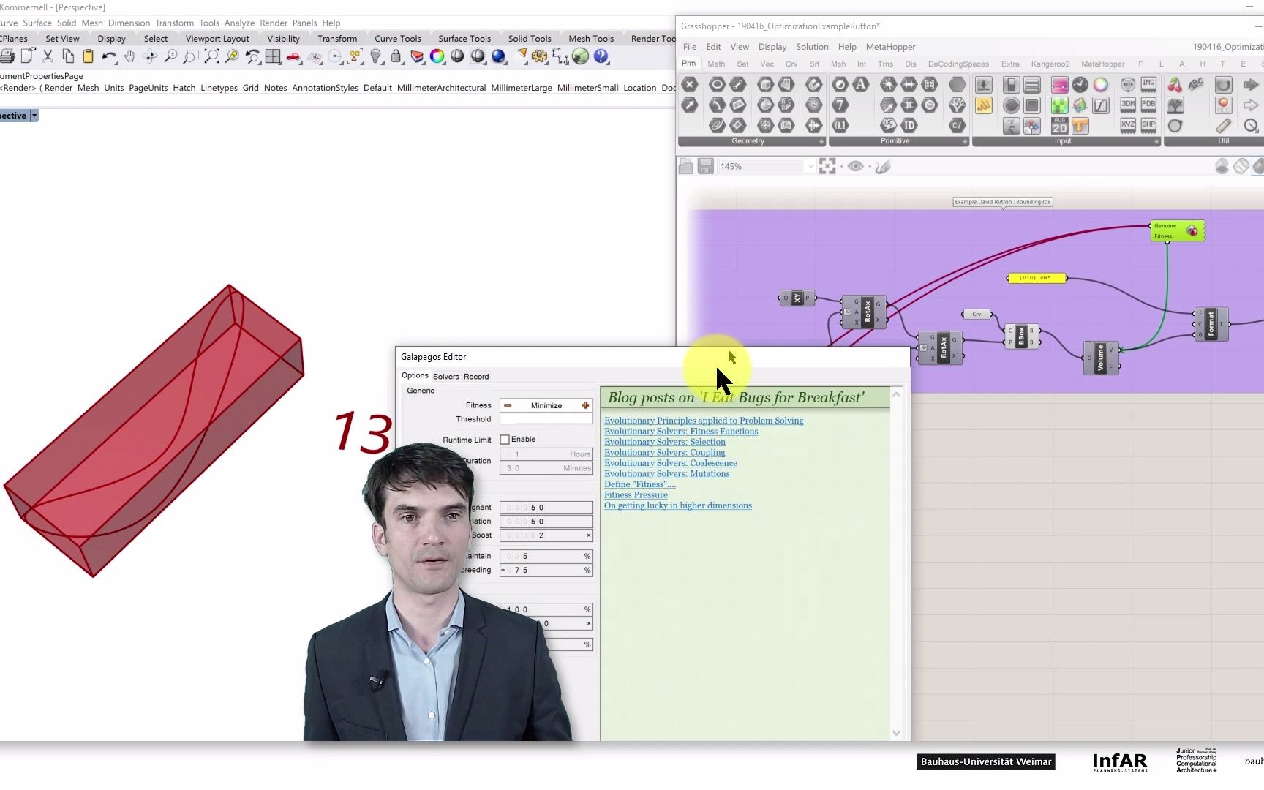Switch to the Record tab in Galapagos Editor
Viewport: 1264px width, 790px height.
coord(476,377)
